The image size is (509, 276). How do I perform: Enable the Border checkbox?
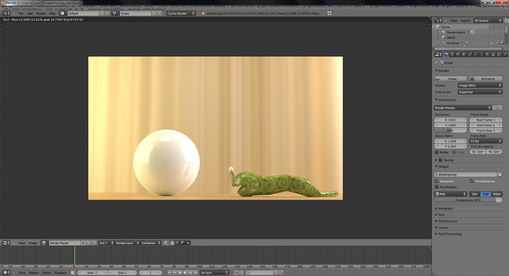[436, 152]
